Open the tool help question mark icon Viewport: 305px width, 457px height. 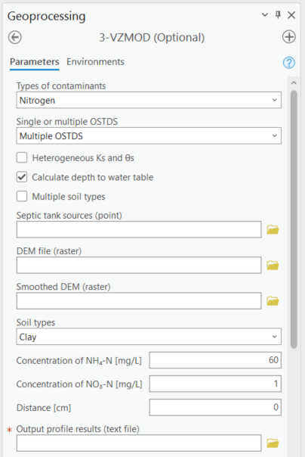point(288,62)
